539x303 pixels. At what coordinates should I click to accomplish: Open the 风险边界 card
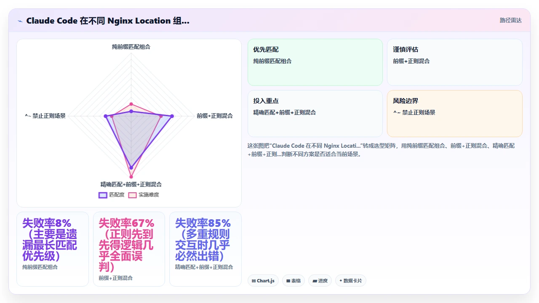click(455, 114)
